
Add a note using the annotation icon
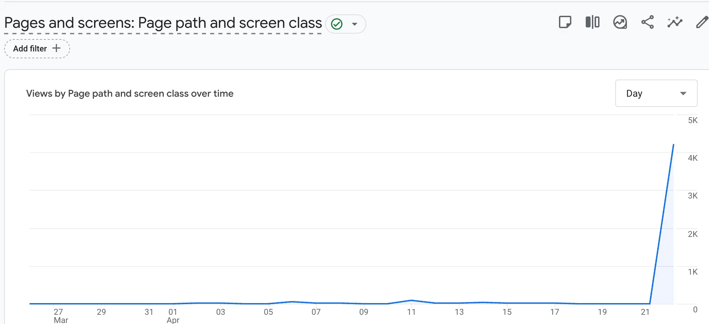pos(565,22)
